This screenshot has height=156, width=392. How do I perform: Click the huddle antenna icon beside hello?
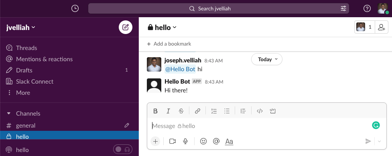tap(9, 150)
